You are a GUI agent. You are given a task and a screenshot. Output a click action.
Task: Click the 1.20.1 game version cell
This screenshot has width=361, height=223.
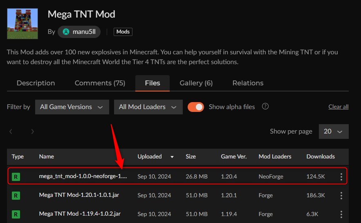229,195
